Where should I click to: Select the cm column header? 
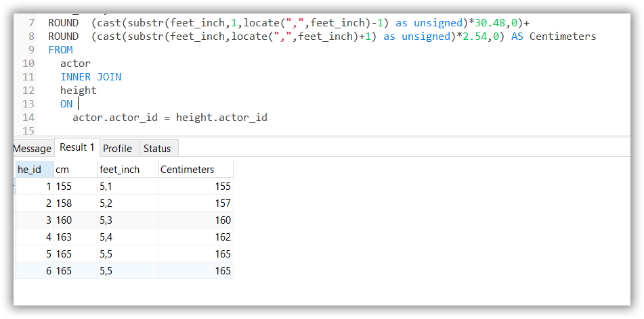[x=76, y=170]
